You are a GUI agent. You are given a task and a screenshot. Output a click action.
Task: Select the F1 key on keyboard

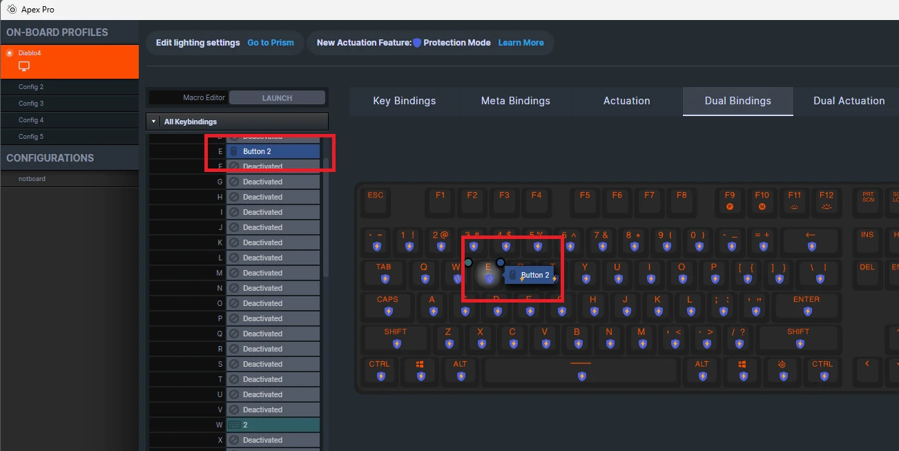pos(440,202)
